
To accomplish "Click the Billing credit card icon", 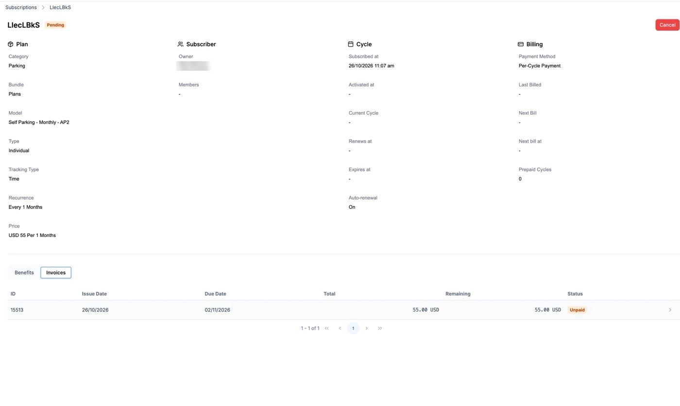I will click(x=521, y=44).
